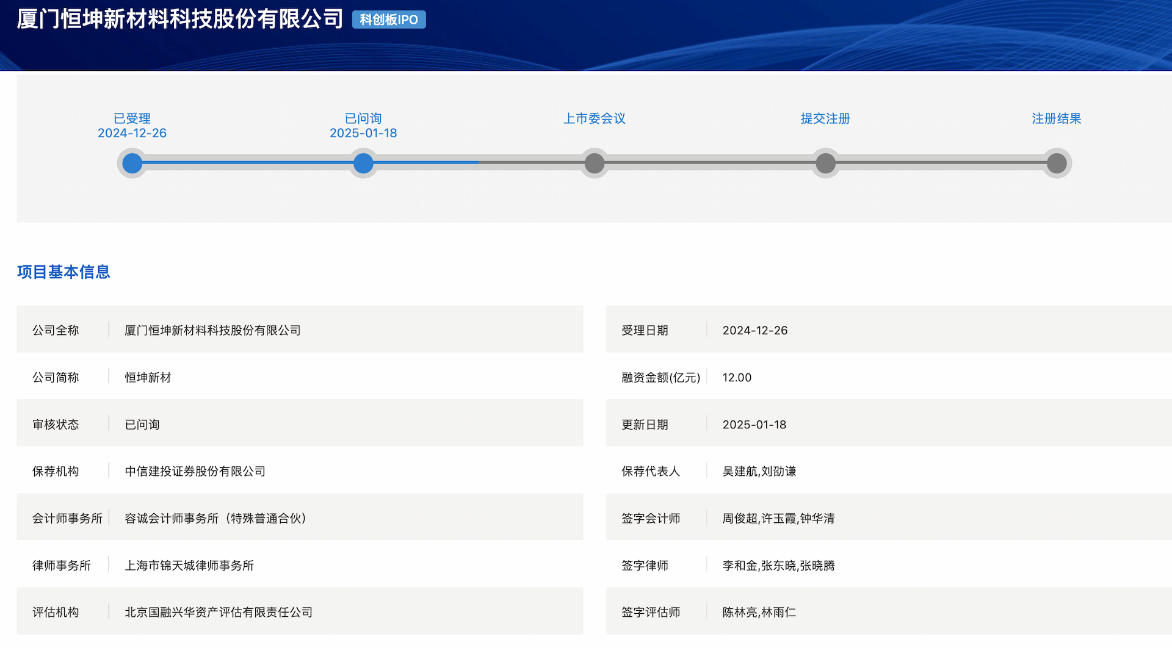This screenshot has width=1172, height=648.
Task: Click the 公司全称 value in the table
Action: click(212, 330)
